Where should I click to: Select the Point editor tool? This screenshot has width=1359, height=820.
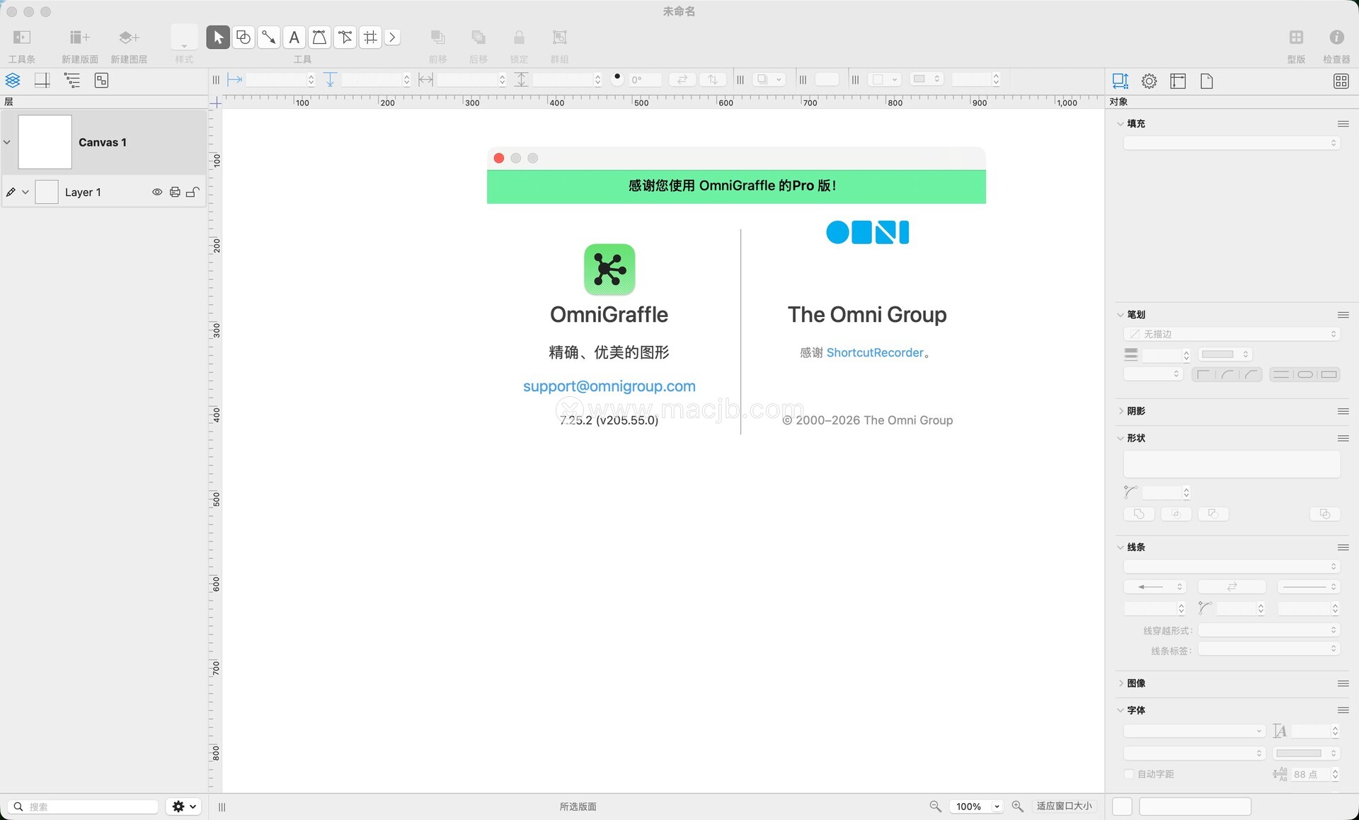(x=345, y=37)
